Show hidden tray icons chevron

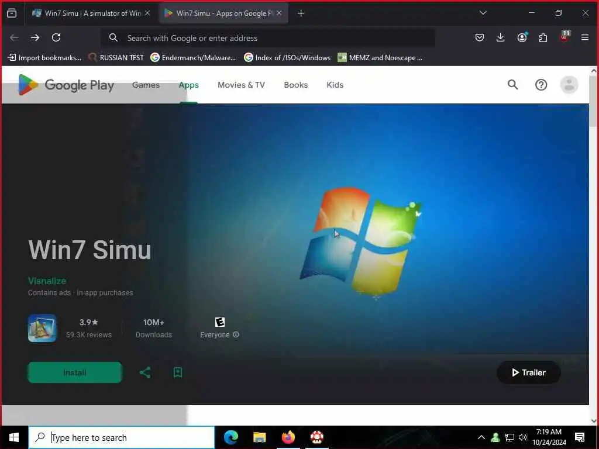(x=481, y=437)
